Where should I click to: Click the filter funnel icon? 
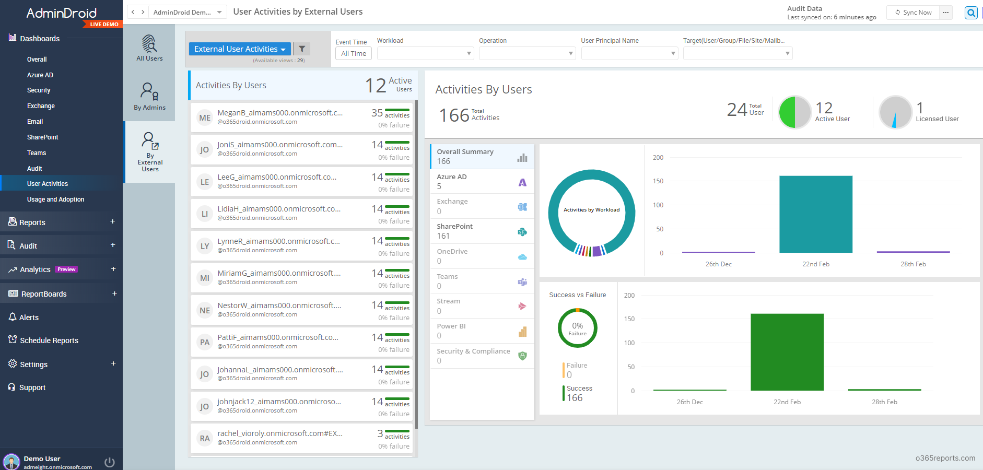click(x=302, y=49)
